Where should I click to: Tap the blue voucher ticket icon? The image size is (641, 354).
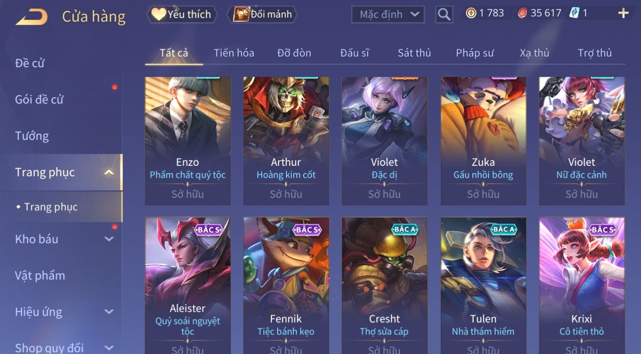[x=574, y=13]
